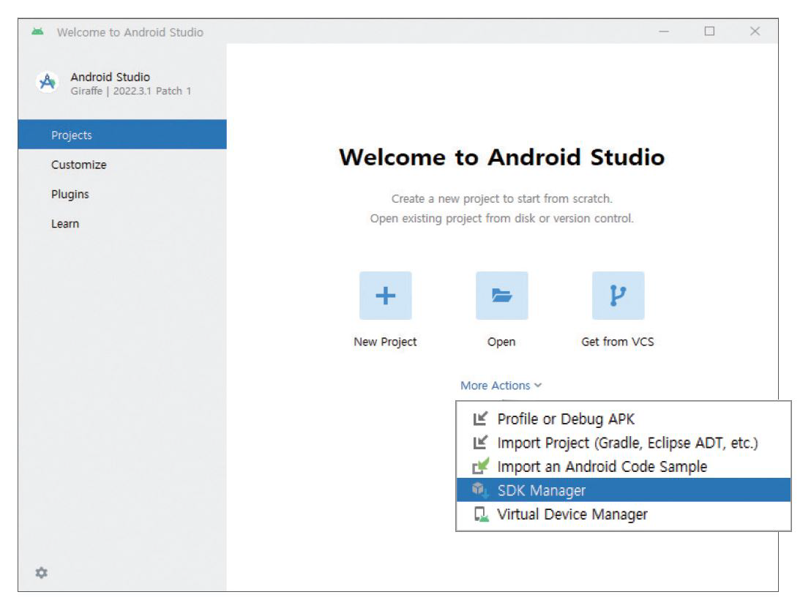The image size is (811, 611).
Task: Go to the Learn tab
Action: tap(122, 223)
